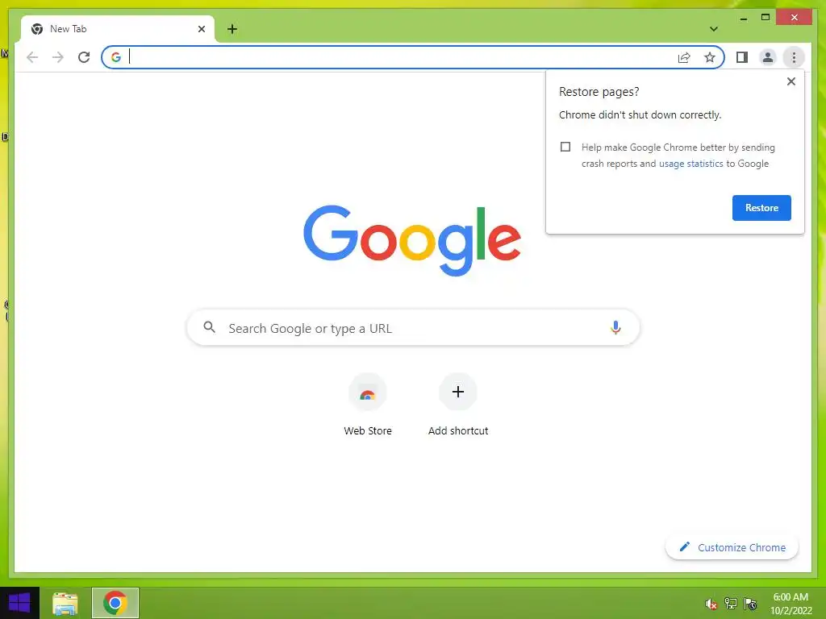Screen dimensions: 826x619
Task: Click the Chrome taskbar icon
Action: [x=115, y=603]
